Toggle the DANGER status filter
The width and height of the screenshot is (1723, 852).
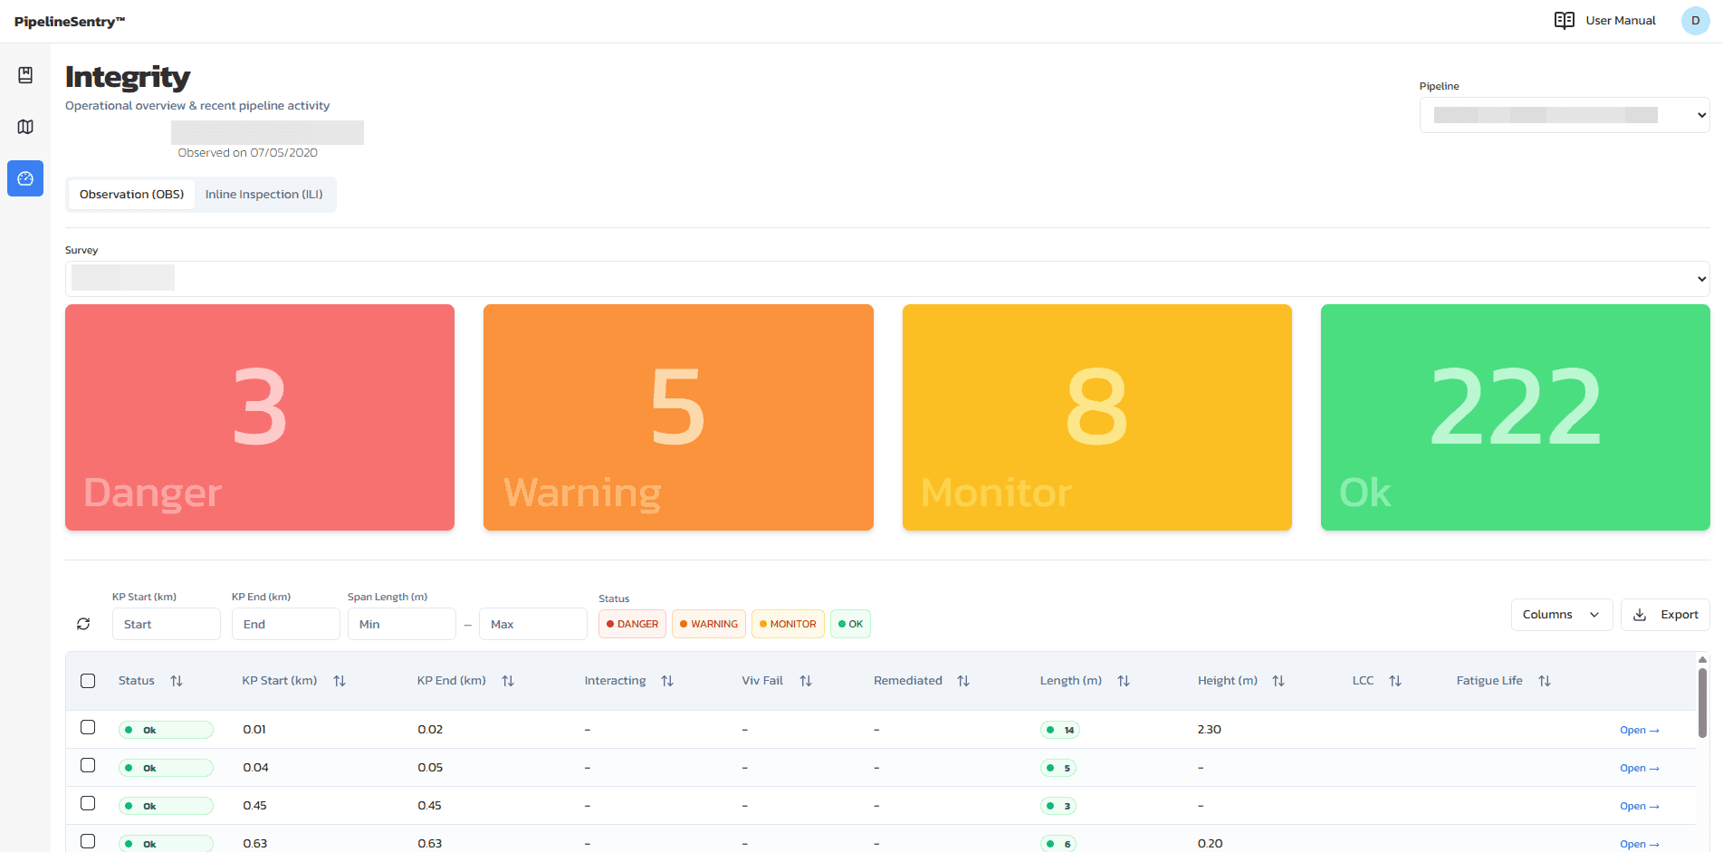[x=632, y=624]
